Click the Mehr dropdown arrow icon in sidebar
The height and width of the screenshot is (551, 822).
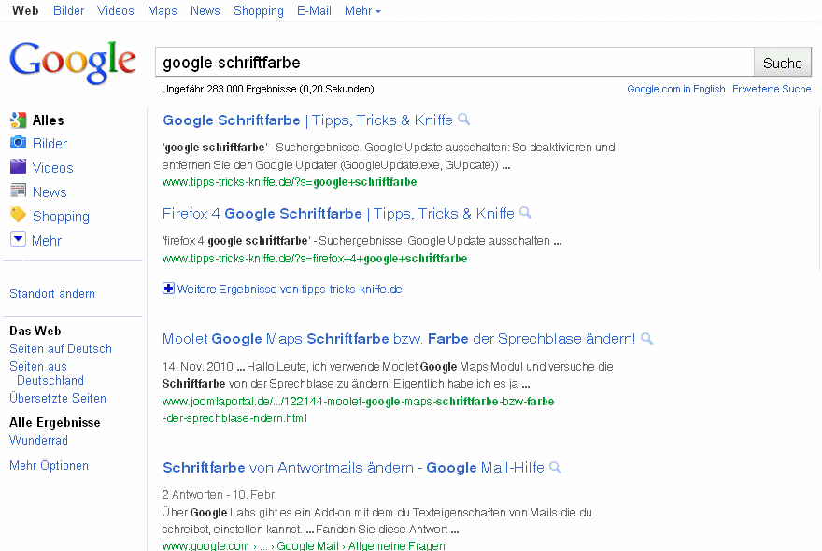click(x=18, y=239)
